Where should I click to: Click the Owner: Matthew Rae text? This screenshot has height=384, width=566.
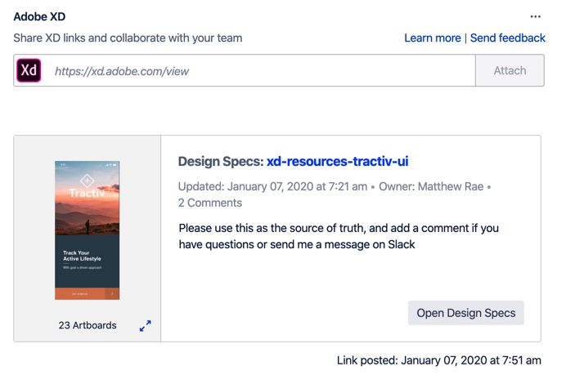[431, 186]
